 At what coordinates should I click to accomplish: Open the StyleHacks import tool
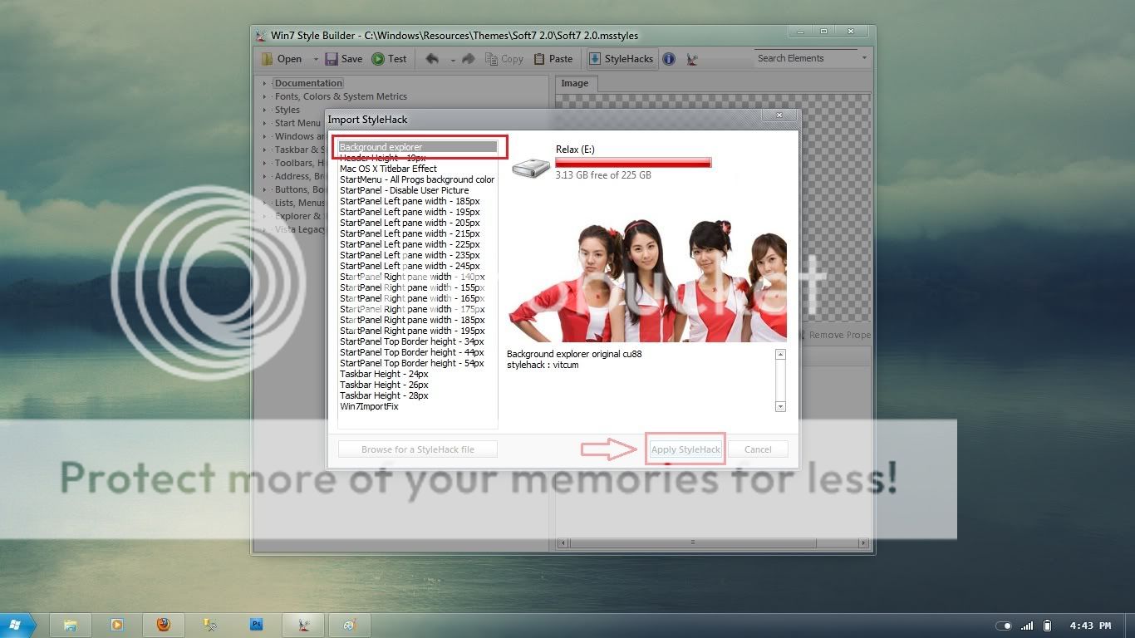[622, 59]
